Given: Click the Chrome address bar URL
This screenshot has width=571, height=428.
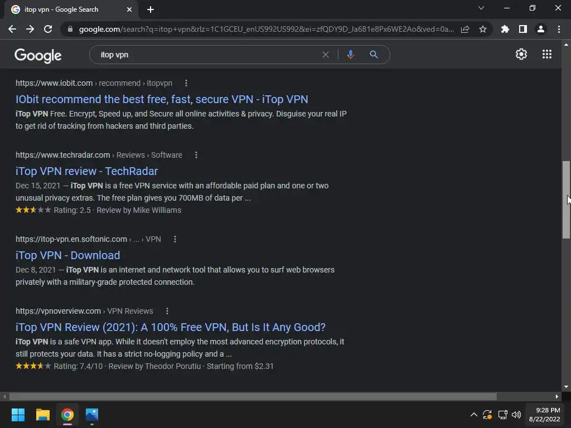Looking at the screenshot, I should tap(266, 29).
